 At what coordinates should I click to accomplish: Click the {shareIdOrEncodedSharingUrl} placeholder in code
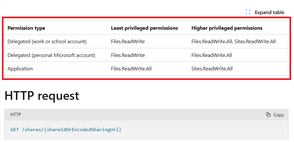coord(83,130)
